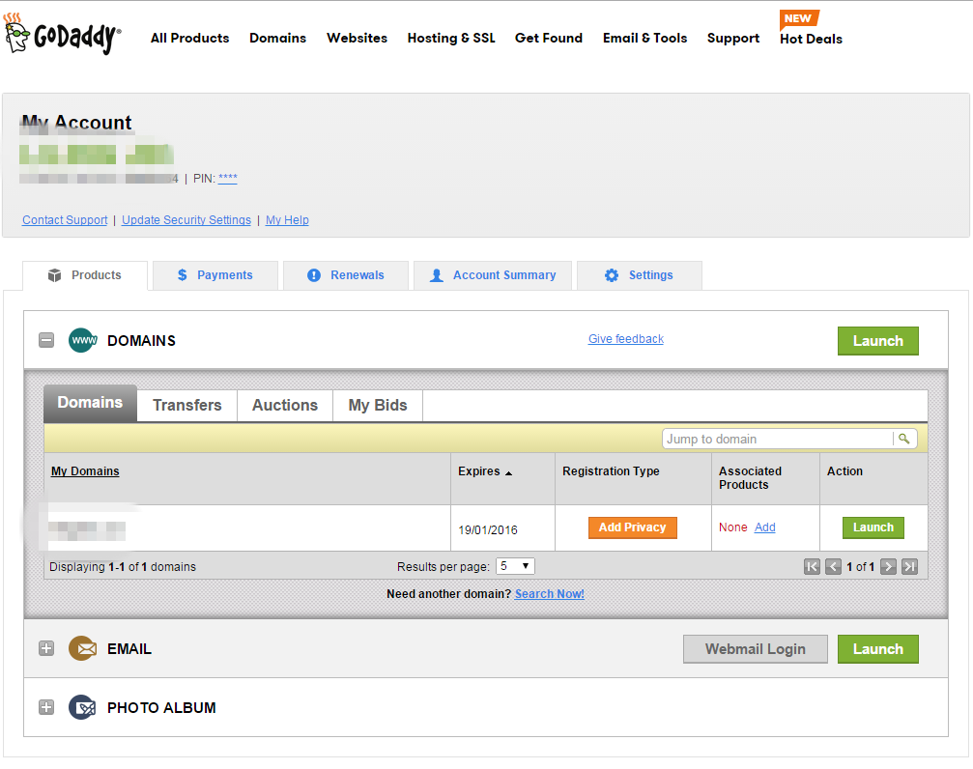Go to the previous page of domains
This screenshot has height=769, width=973.
coord(833,567)
